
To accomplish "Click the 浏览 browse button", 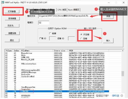I will [x=108, y=16].
